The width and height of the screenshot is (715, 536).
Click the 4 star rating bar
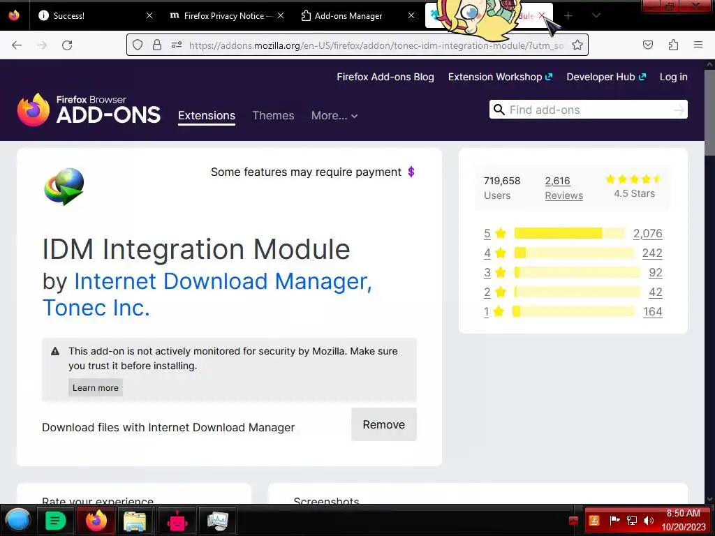tap(574, 253)
